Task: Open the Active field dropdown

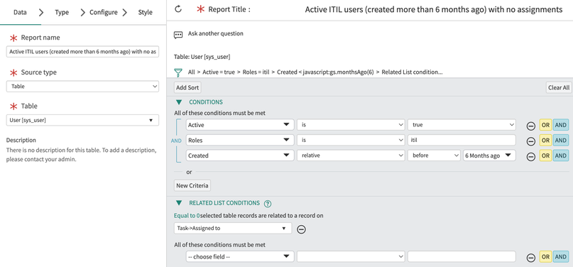Action: point(240,125)
